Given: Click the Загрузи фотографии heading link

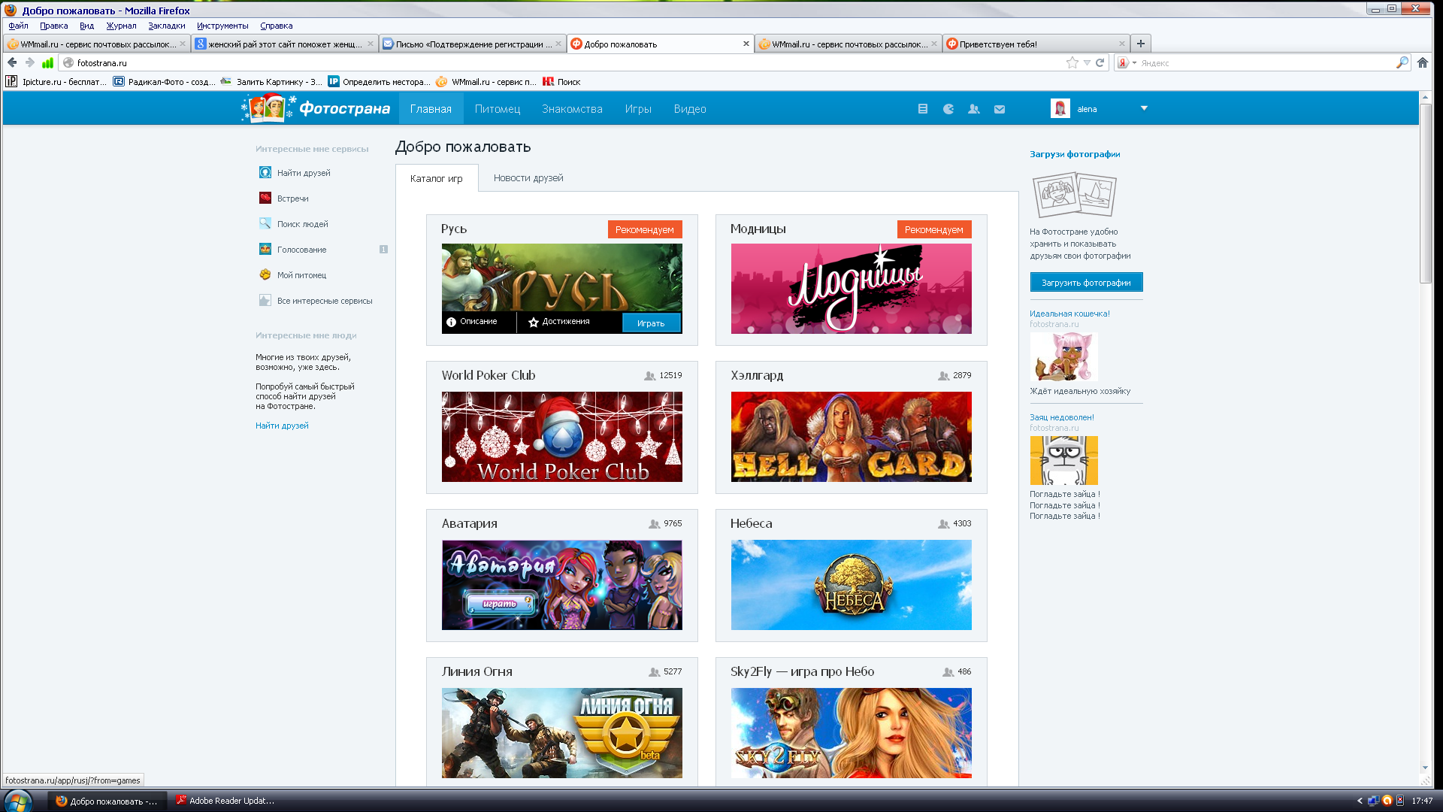Looking at the screenshot, I should click(1075, 154).
